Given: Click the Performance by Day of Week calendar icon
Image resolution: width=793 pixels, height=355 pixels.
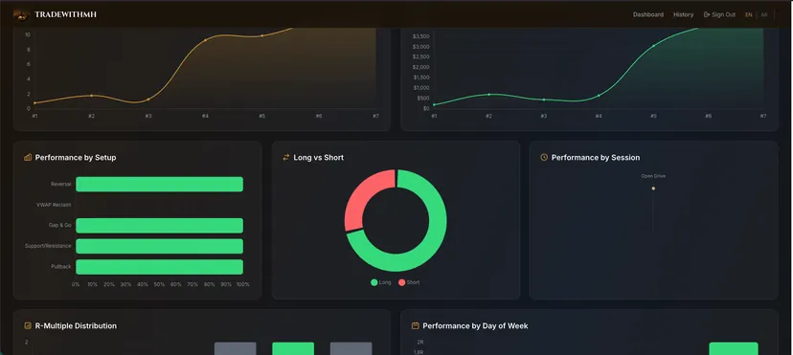Looking at the screenshot, I should [416, 325].
